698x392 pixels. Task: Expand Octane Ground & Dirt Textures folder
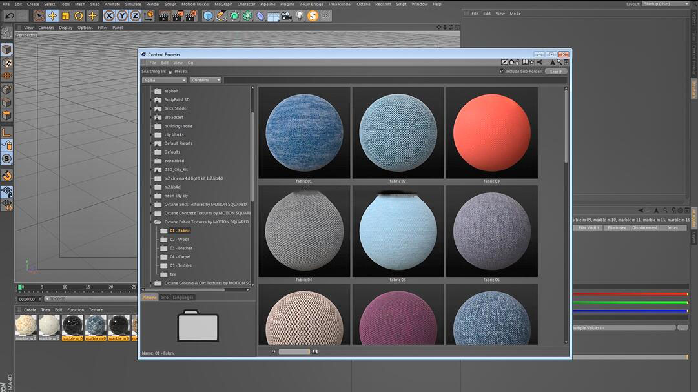(x=151, y=283)
